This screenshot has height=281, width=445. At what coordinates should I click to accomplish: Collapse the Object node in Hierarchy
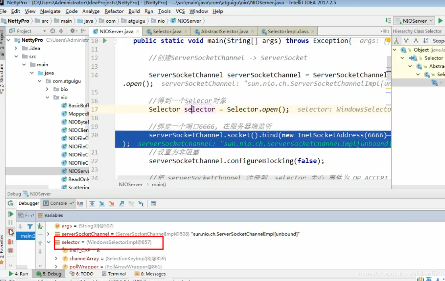pos(394,50)
